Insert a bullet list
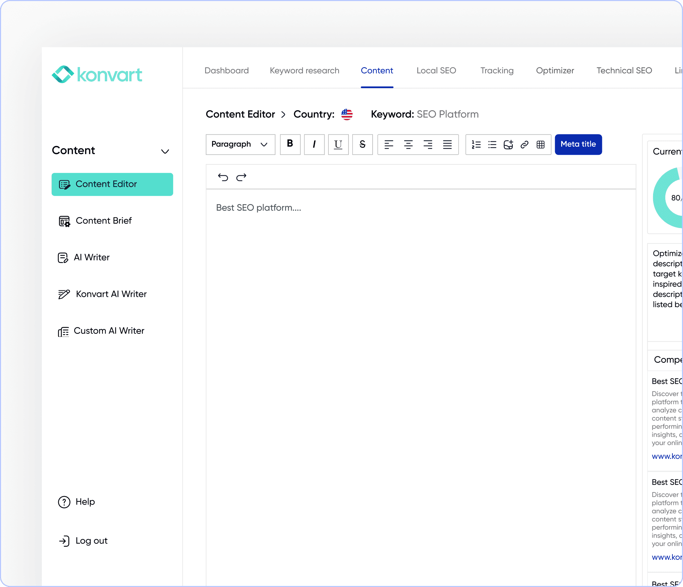 (492, 144)
